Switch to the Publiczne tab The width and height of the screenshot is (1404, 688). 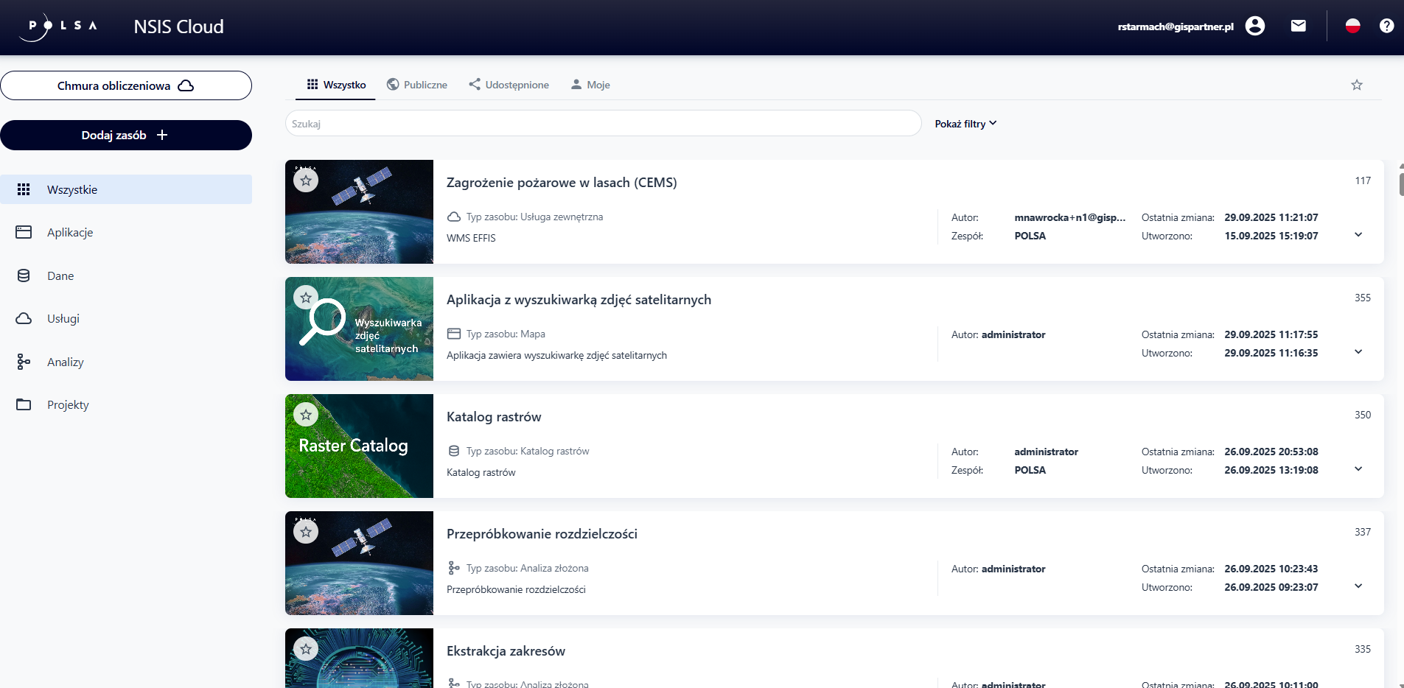click(x=417, y=85)
